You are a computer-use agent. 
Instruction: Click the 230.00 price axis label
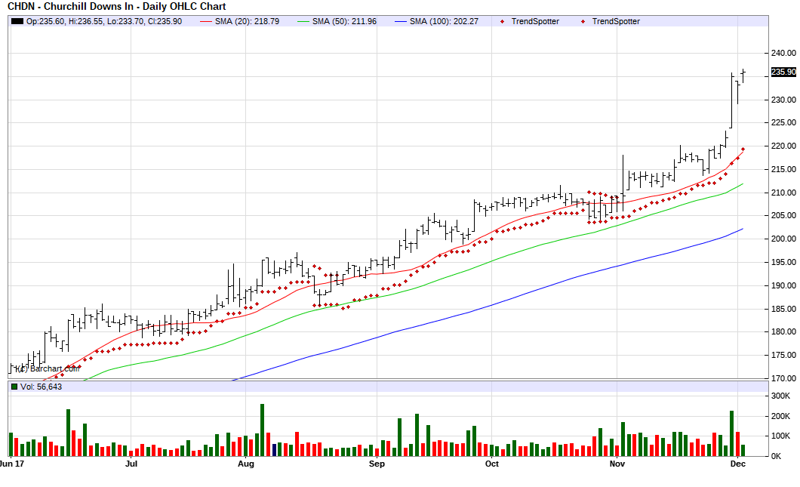[x=783, y=100]
